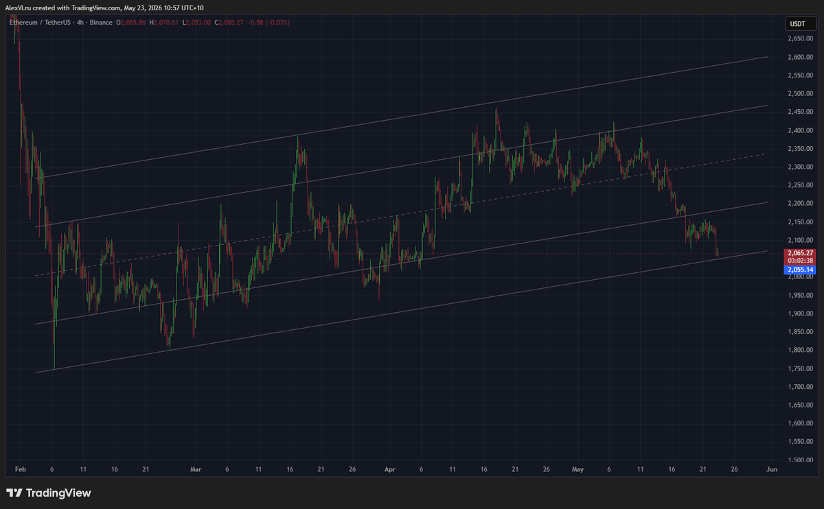Click the 2,300.00 price axis label
This screenshot has height=509, width=824.
click(x=800, y=167)
